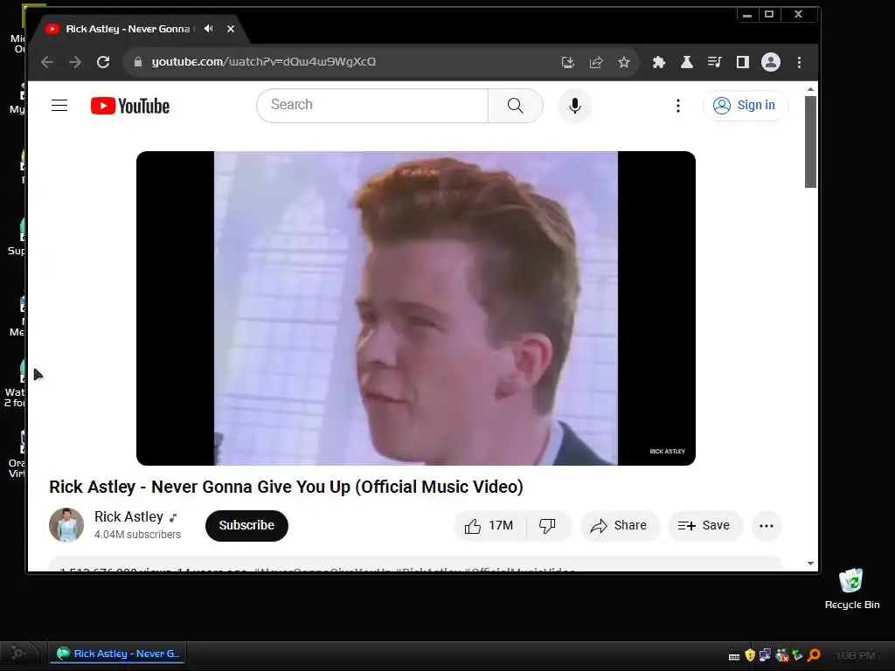The image size is (895, 671).
Task: Open the YouTube hamburger guide menu
Action: [x=59, y=106]
